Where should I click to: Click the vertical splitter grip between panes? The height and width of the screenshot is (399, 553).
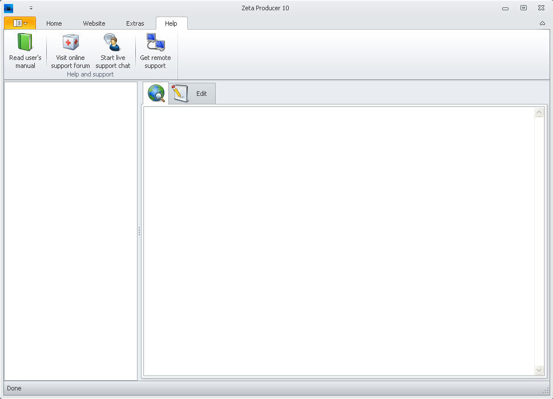(139, 231)
